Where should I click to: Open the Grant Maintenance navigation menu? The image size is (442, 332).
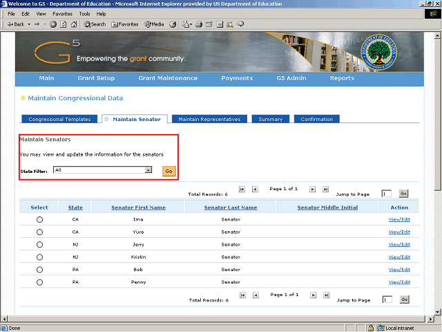click(x=168, y=78)
